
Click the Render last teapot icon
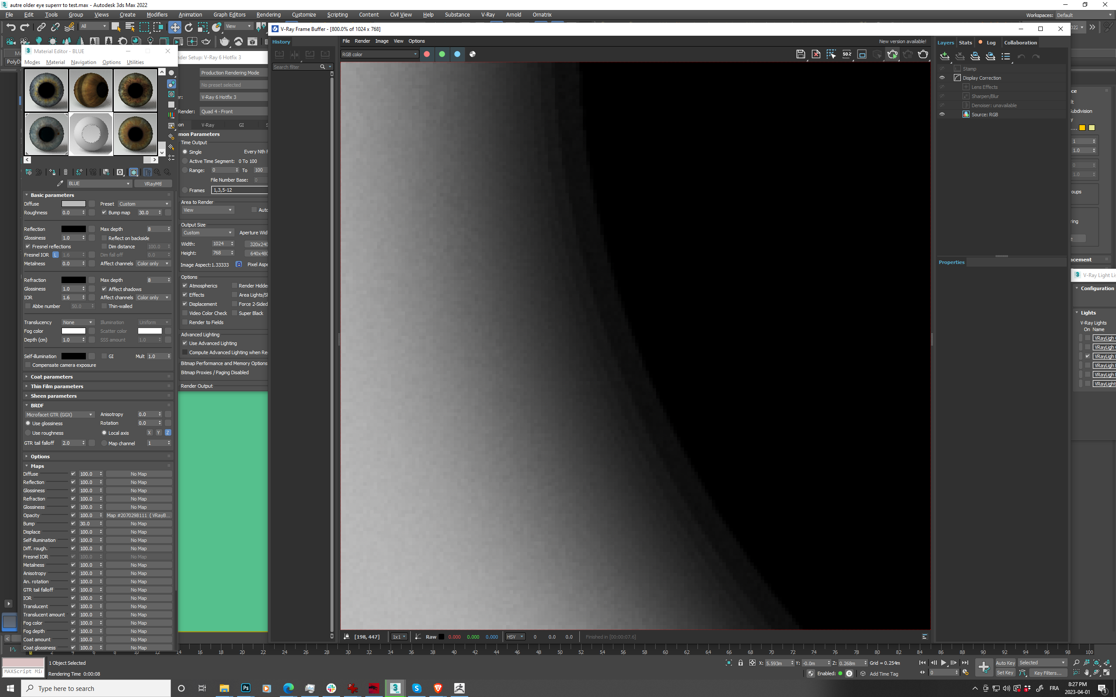click(923, 54)
